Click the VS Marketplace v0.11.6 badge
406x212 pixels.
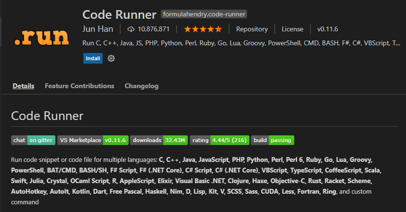(92, 140)
